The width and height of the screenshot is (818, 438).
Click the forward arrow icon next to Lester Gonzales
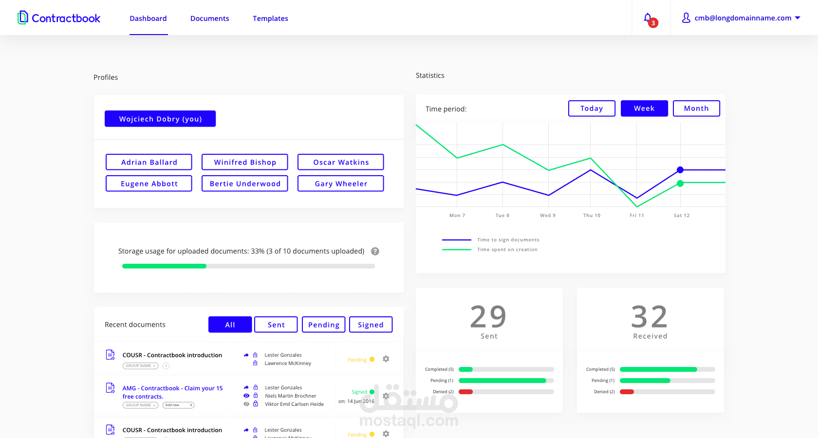246,355
